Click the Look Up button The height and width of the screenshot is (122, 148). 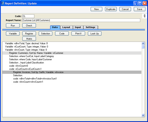pyautogui.click(x=95, y=34)
